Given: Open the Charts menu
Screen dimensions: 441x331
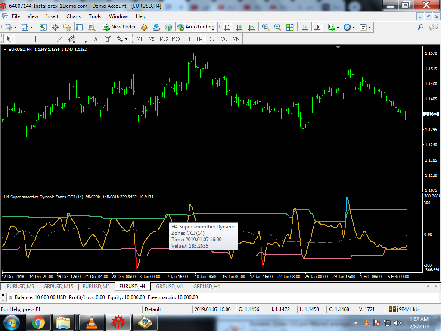Looking at the screenshot, I should pyautogui.click(x=74, y=16).
